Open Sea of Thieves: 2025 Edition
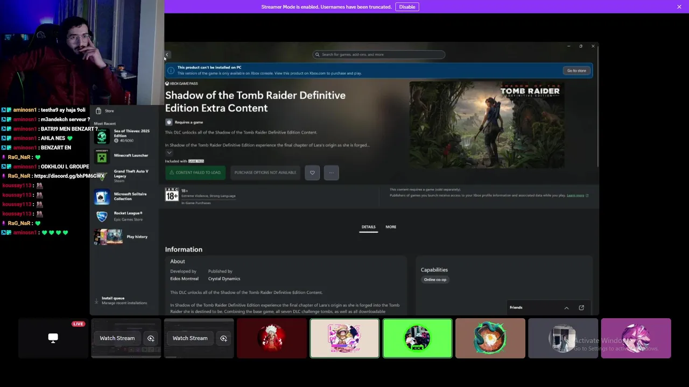The image size is (689, 387). click(x=125, y=135)
